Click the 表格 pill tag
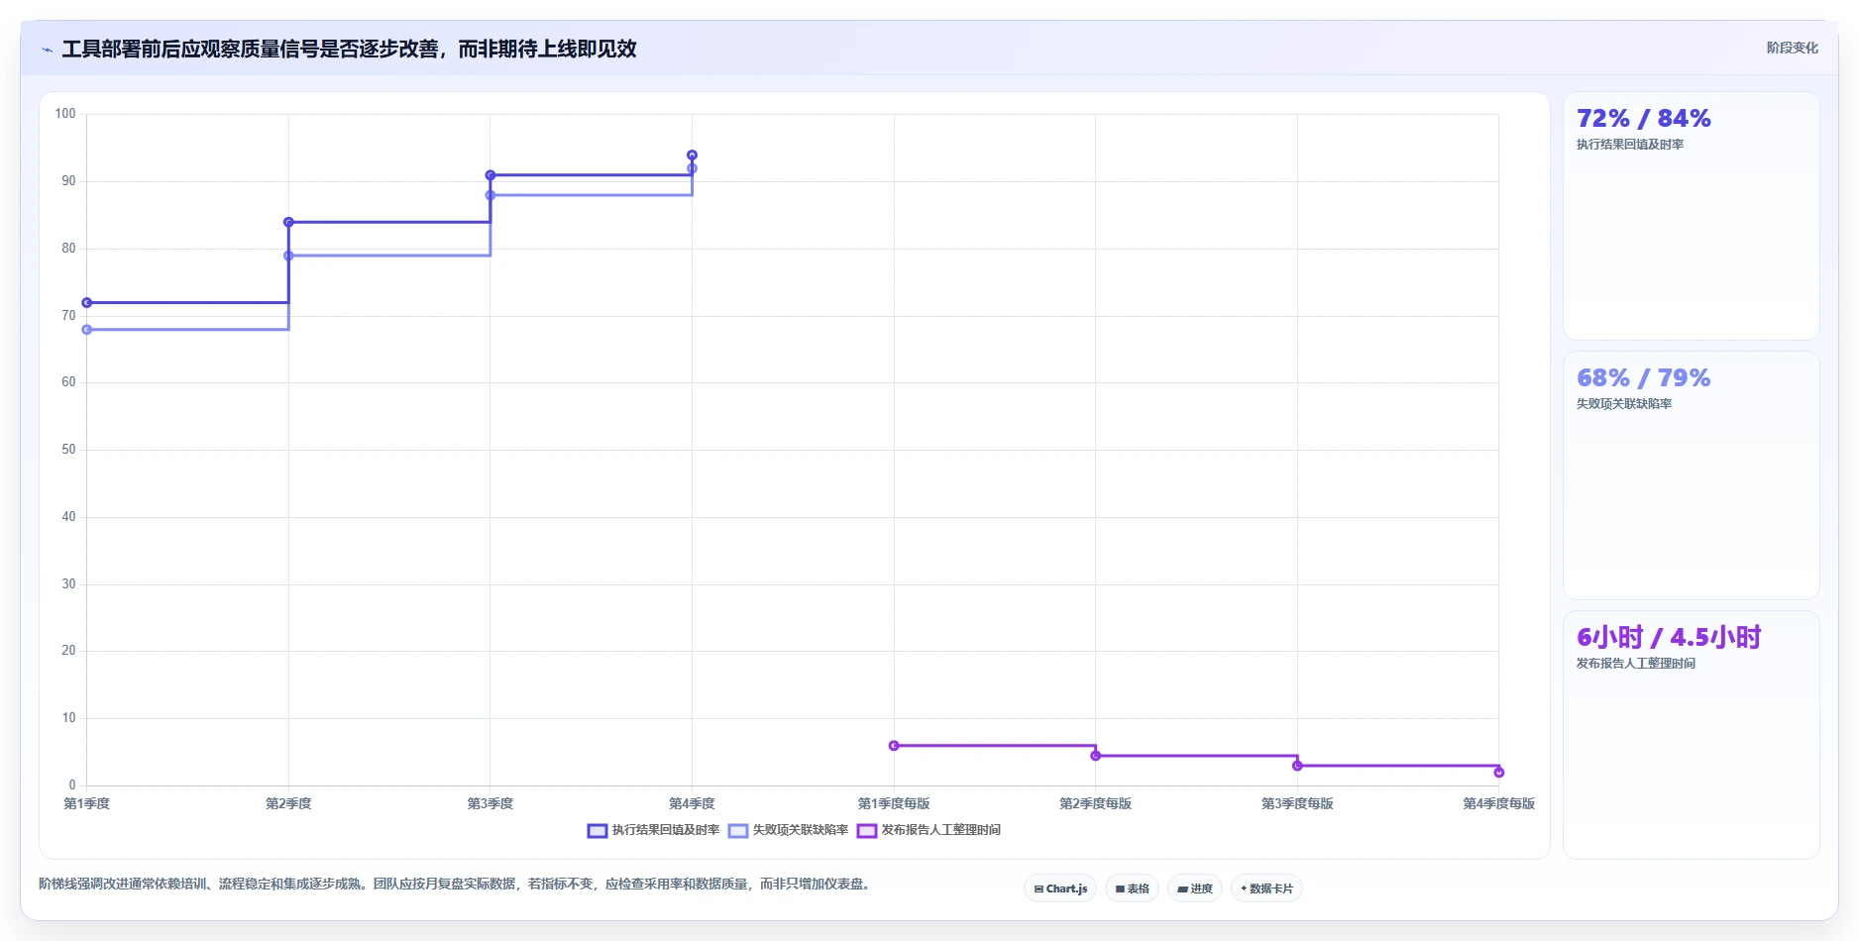The height and width of the screenshot is (941, 1859). [x=1132, y=889]
